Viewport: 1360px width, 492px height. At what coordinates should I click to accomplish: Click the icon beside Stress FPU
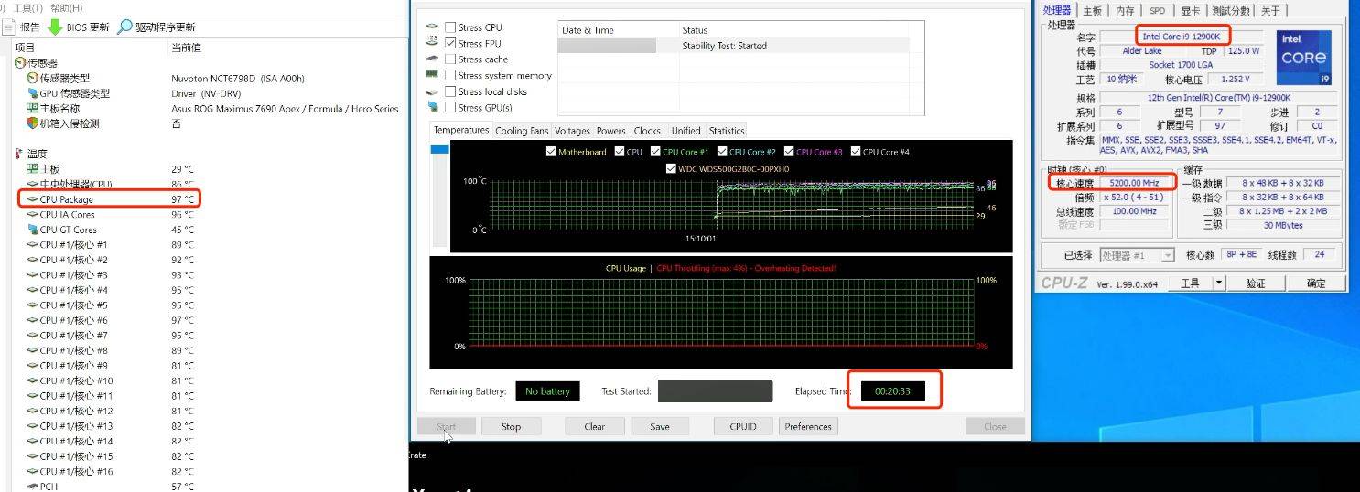coord(433,43)
